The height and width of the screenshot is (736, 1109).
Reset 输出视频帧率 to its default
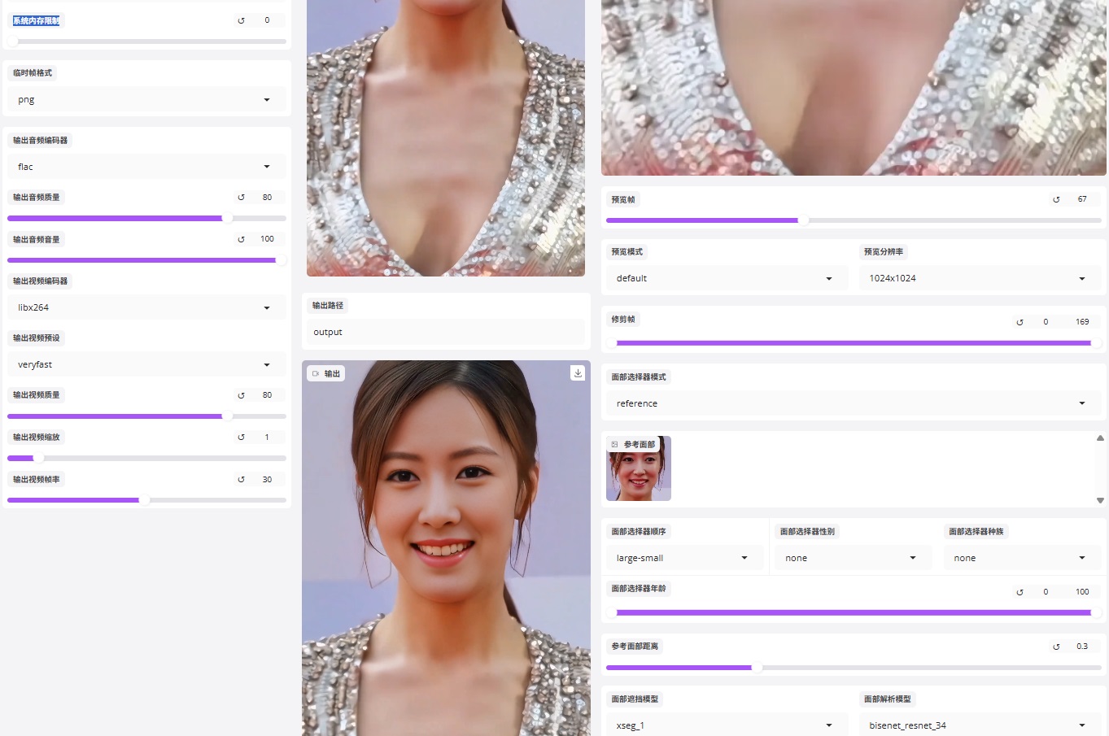tap(241, 480)
